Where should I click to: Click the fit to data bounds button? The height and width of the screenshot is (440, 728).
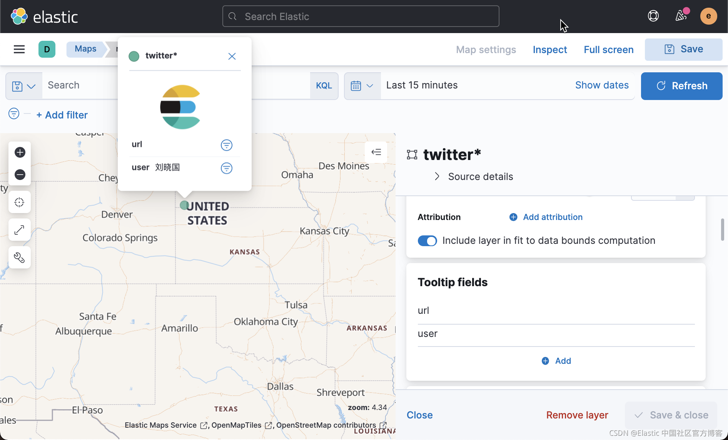click(20, 202)
